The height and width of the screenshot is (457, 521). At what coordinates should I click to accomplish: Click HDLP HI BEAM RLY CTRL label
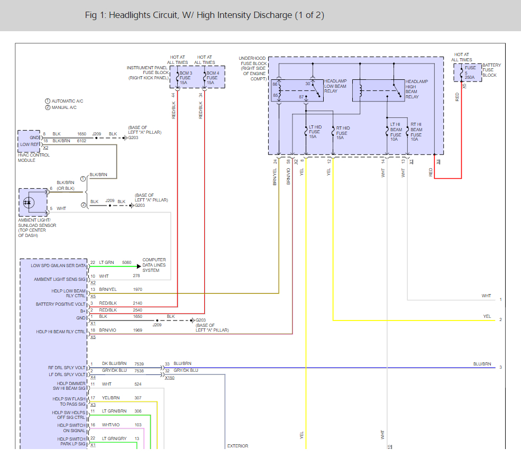point(60,332)
